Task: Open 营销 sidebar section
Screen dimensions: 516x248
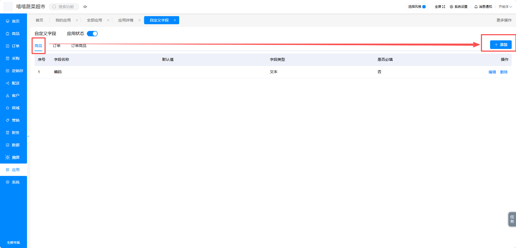Action: click(13, 120)
